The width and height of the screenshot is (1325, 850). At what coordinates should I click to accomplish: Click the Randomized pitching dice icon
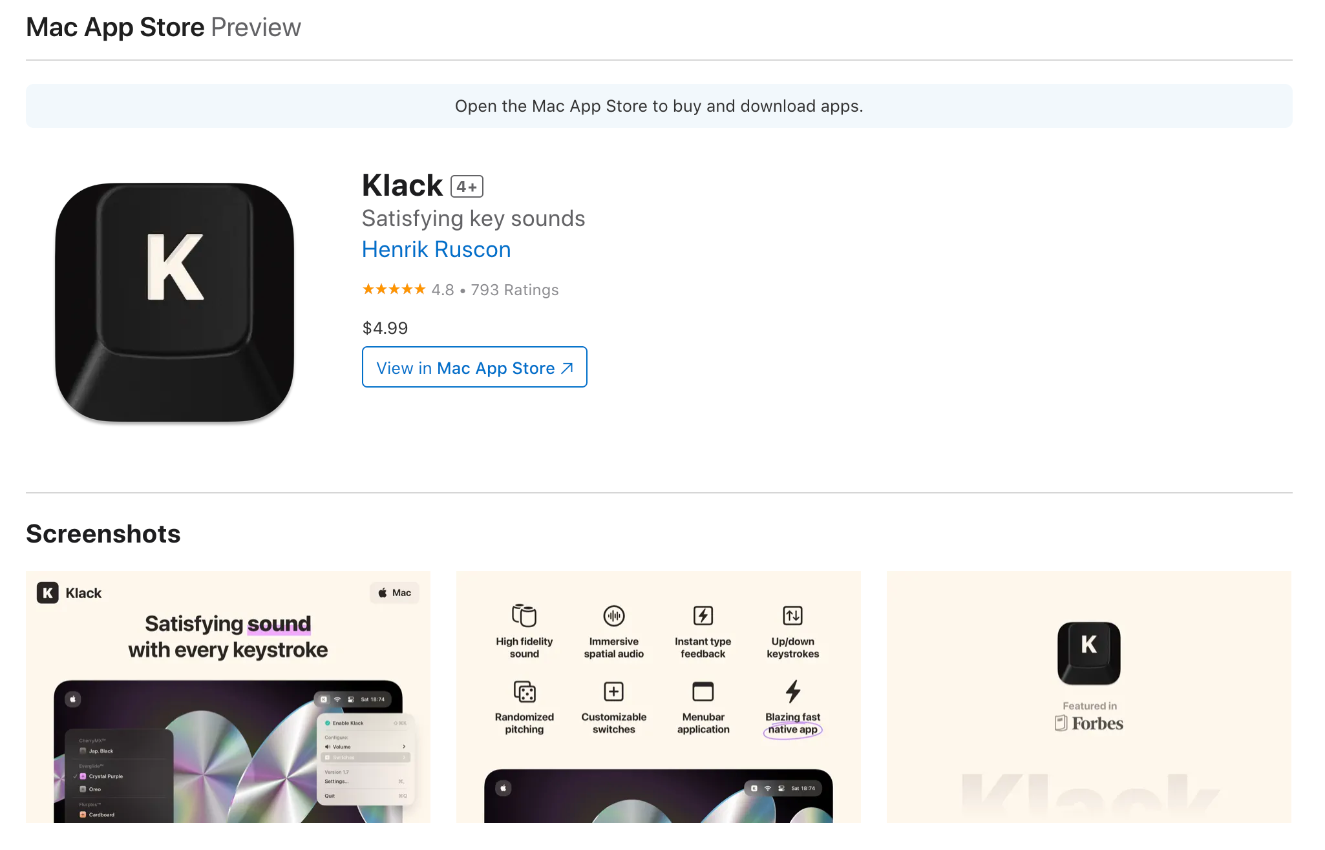tap(524, 692)
